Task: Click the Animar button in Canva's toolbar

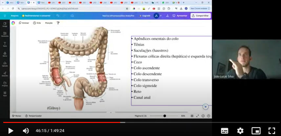Action: tap(24, 23)
